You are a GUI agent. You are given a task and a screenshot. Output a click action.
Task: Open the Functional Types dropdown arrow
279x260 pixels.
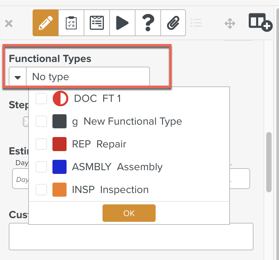coord(17,76)
